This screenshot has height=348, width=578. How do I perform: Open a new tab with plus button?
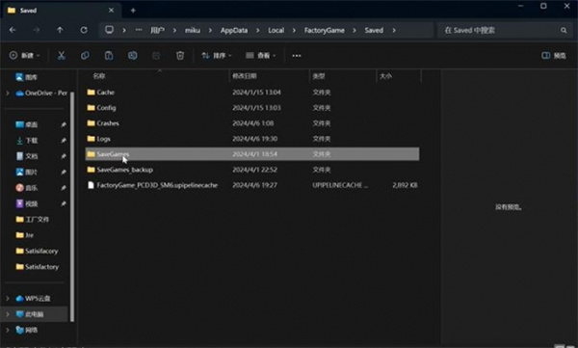pos(133,11)
